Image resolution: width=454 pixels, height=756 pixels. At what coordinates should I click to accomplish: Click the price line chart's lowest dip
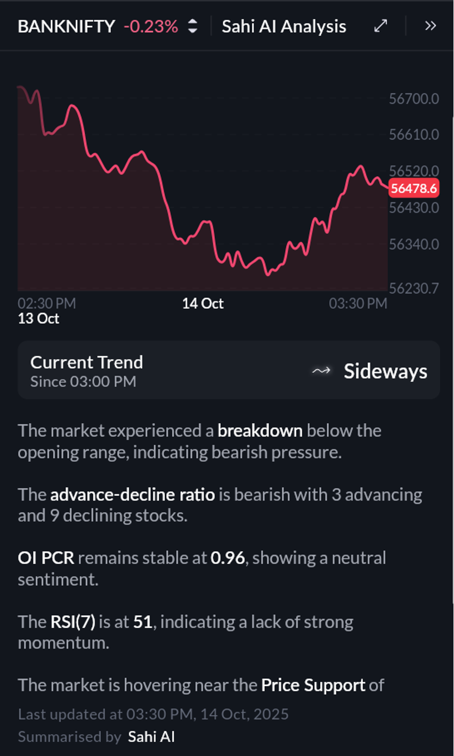pos(268,274)
